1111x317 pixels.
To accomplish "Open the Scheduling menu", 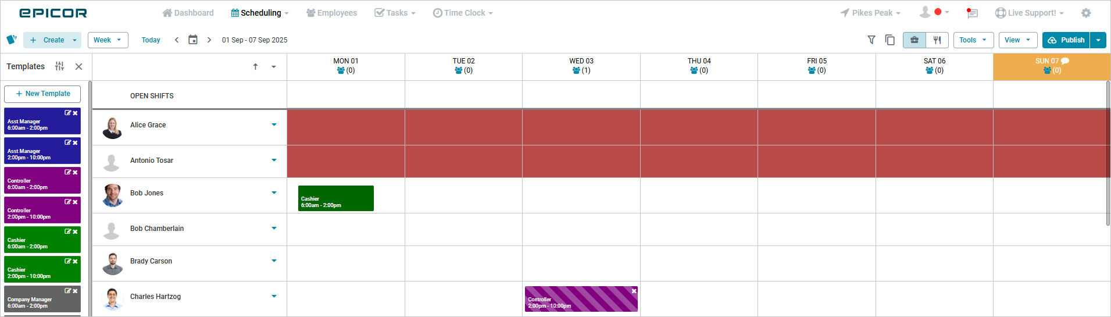I will [x=260, y=13].
